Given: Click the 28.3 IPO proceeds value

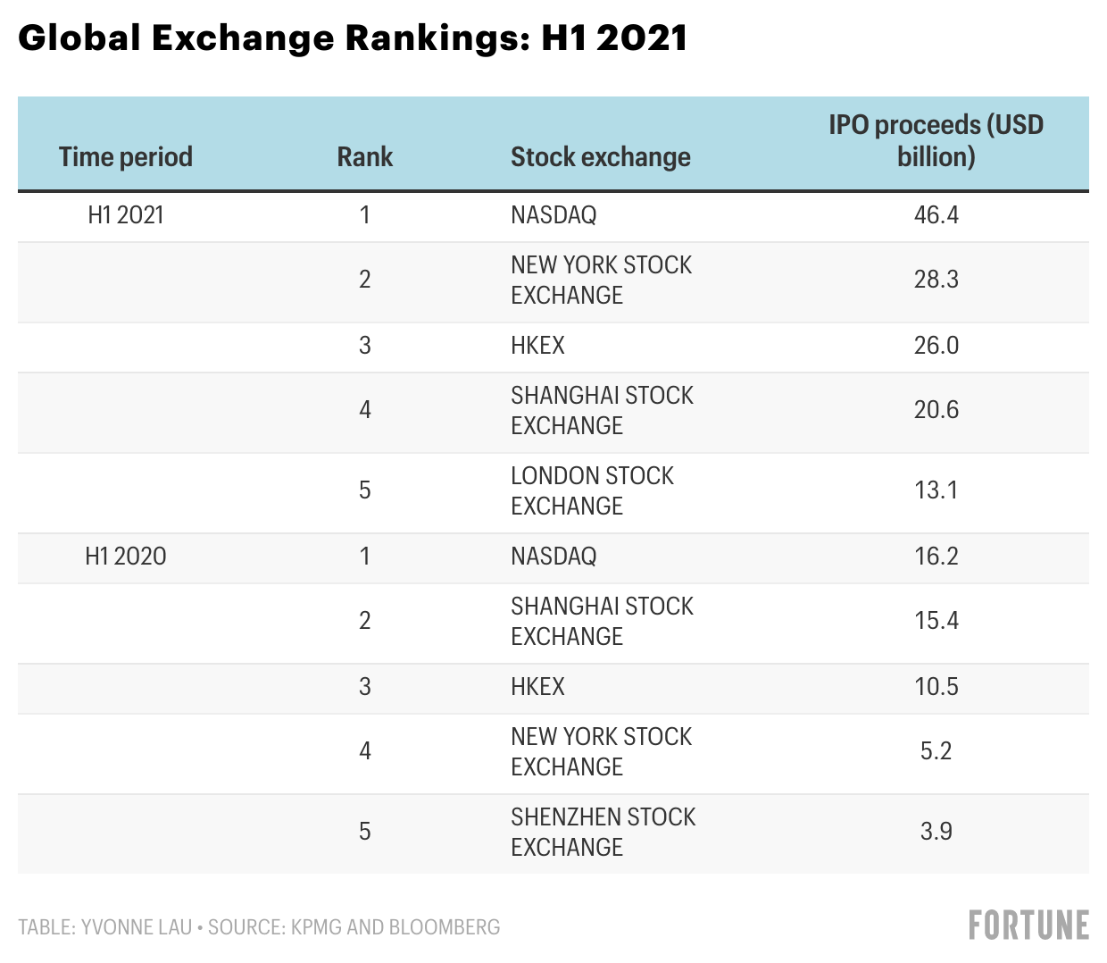Looking at the screenshot, I should pos(936,280).
